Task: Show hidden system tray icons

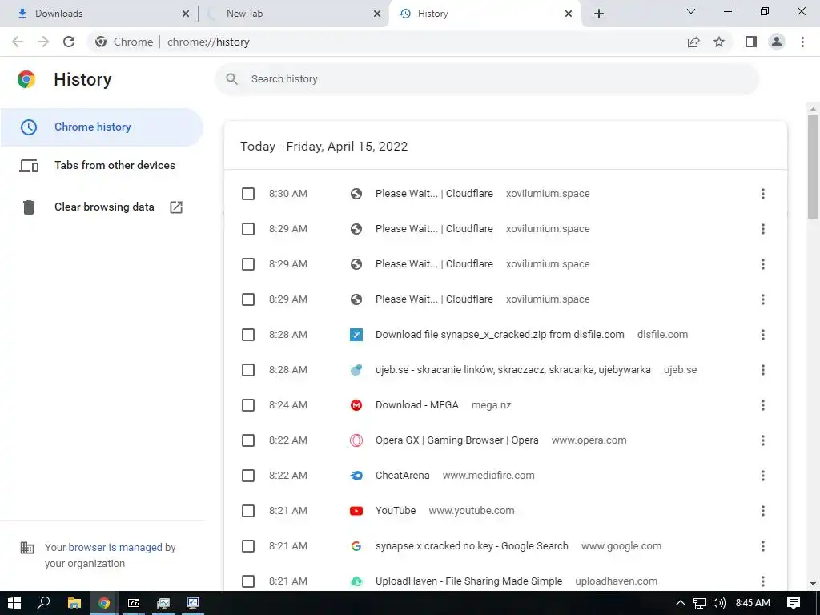Action: click(x=681, y=603)
